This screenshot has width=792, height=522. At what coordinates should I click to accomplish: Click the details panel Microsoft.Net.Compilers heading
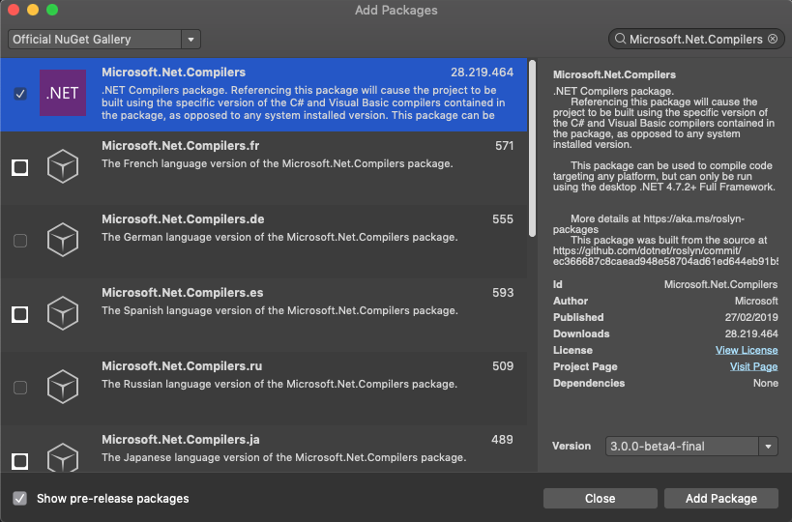[x=614, y=74]
